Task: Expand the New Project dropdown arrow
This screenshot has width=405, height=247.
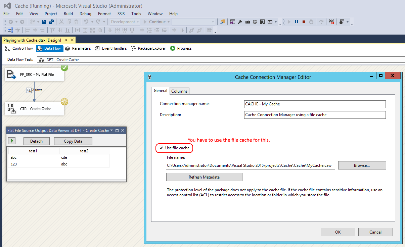Action: [x=38, y=22]
